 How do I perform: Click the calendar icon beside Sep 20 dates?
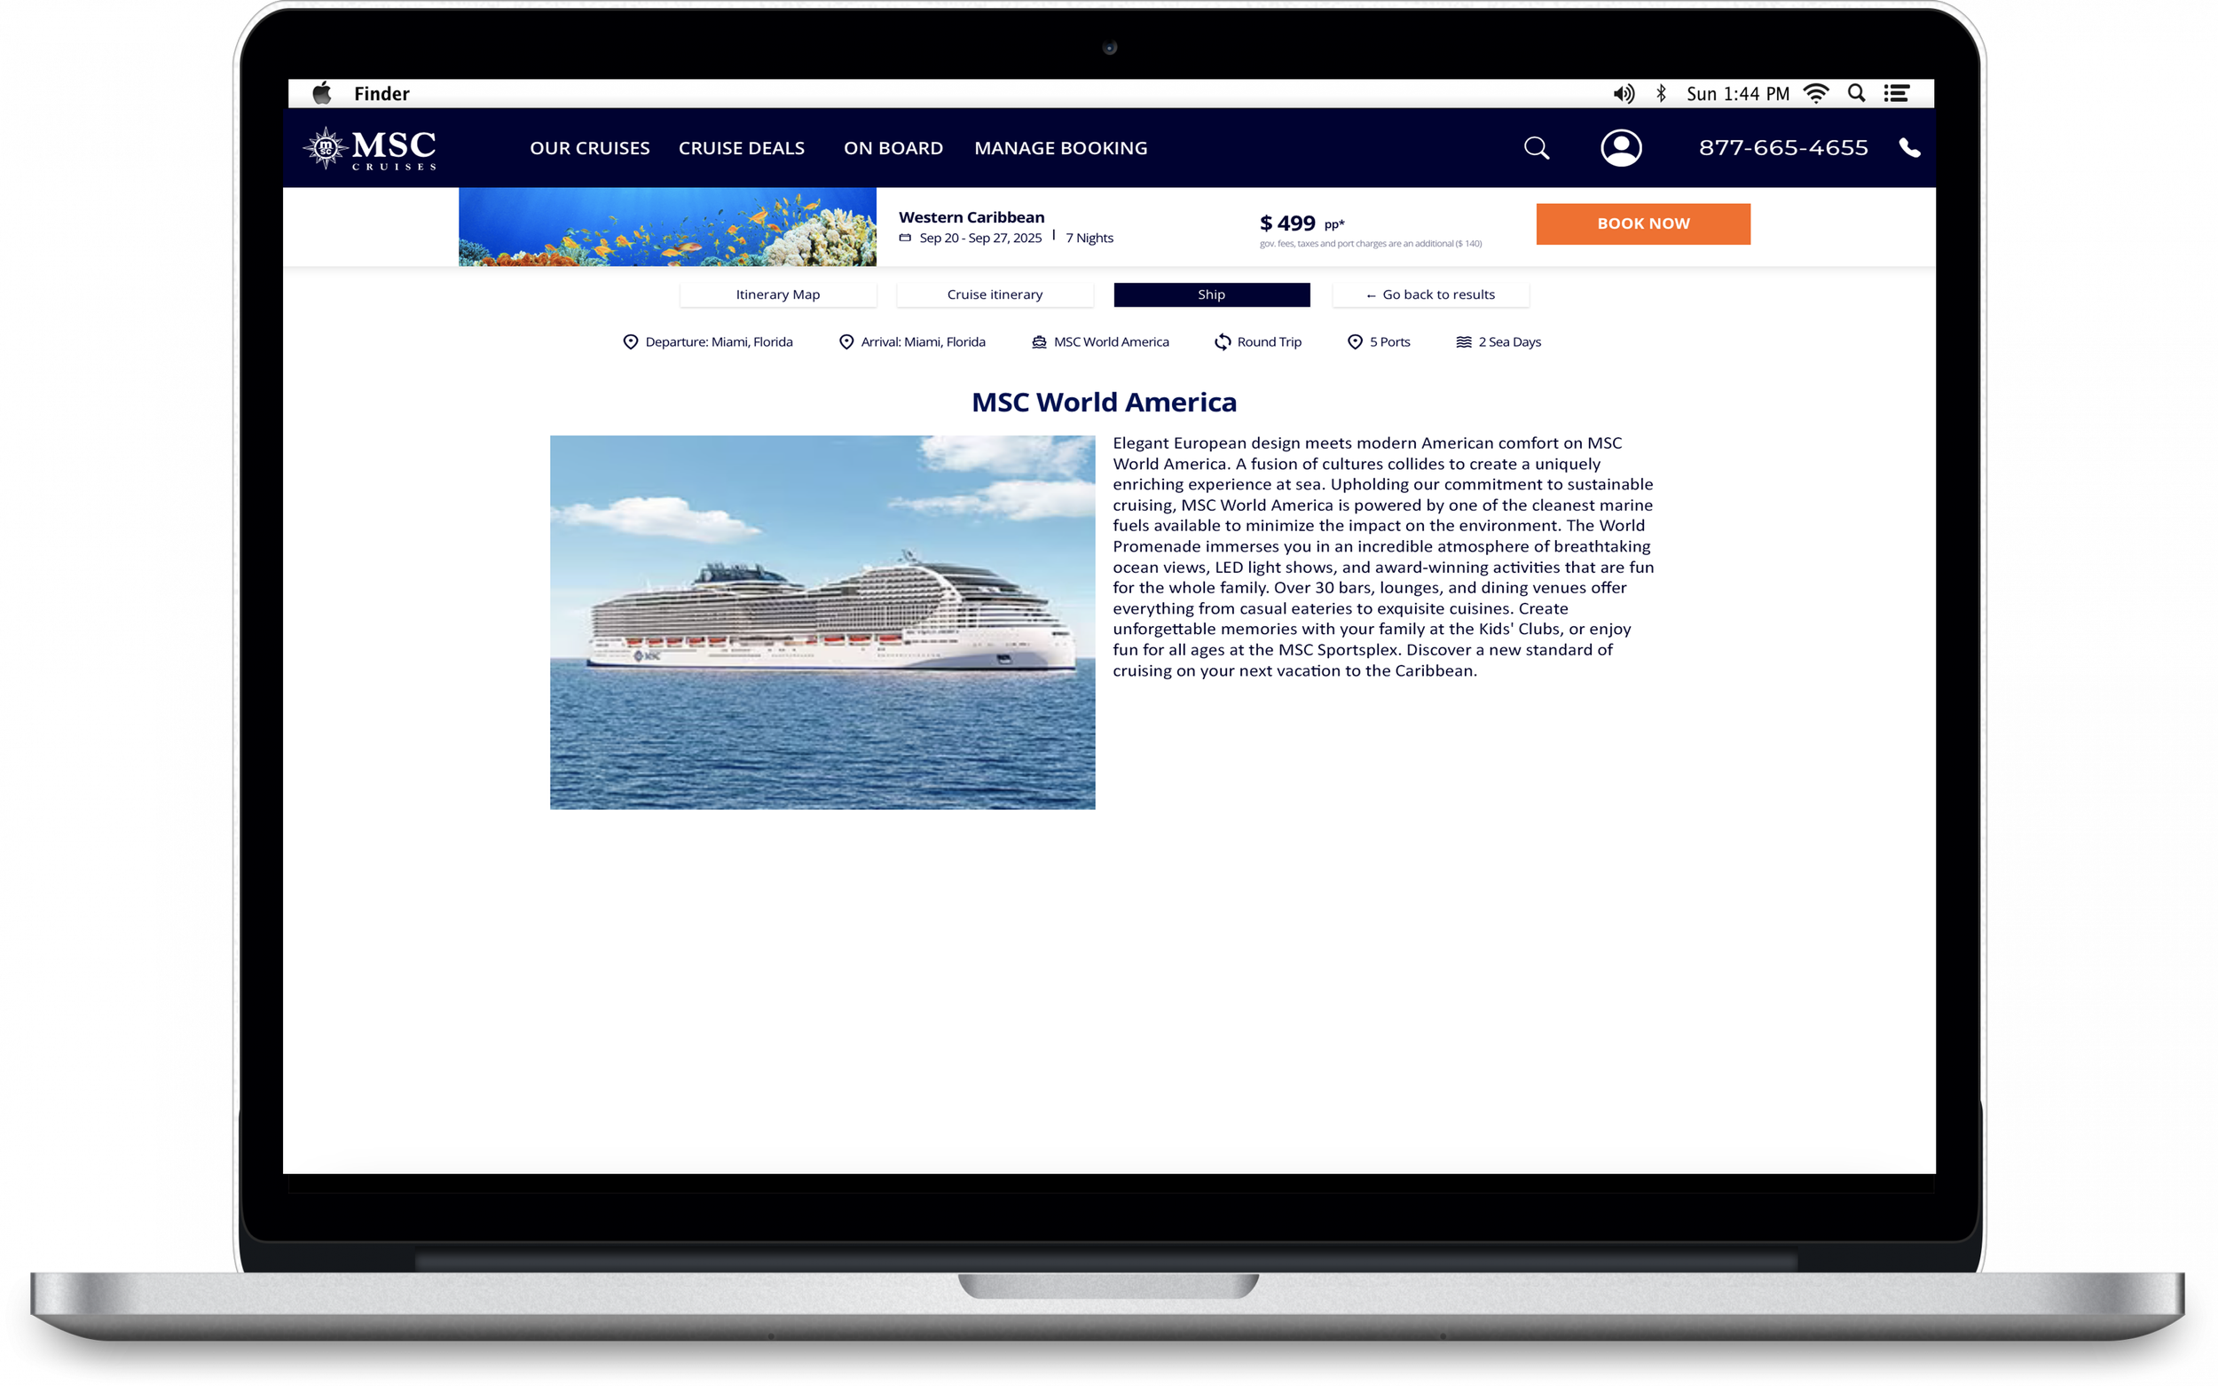pyautogui.click(x=904, y=238)
